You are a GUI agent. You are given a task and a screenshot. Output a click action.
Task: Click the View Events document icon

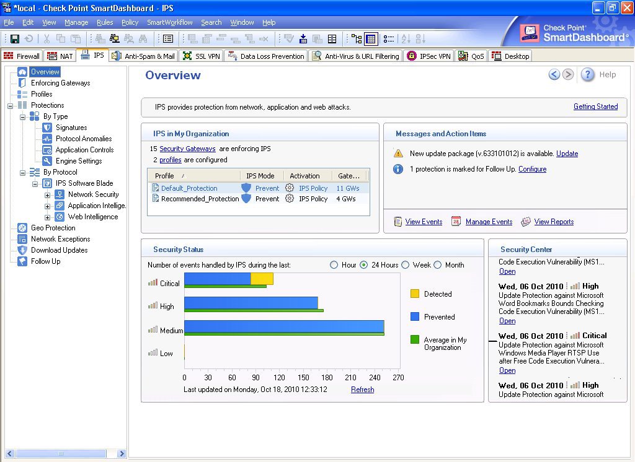pyautogui.click(x=398, y=222)
